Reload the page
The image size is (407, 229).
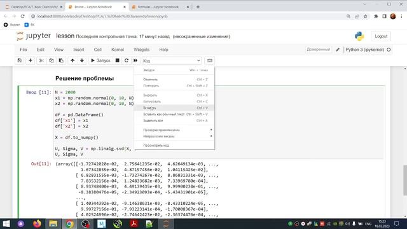[x=23, y=16]
